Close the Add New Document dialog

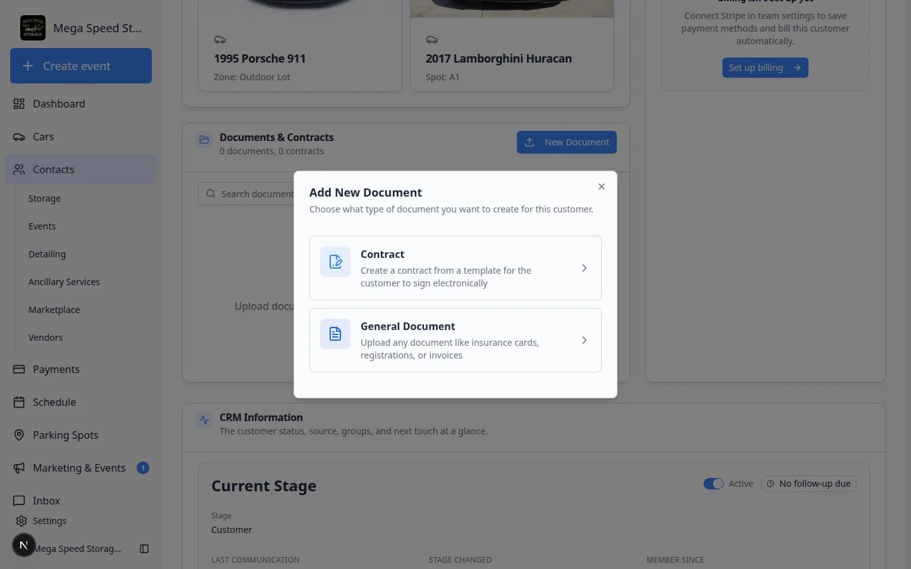click(x=602, y=187)
